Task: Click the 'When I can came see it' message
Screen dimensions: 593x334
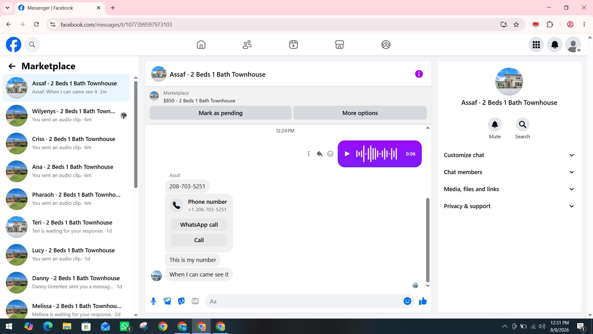Action: [x=199, y=274]
